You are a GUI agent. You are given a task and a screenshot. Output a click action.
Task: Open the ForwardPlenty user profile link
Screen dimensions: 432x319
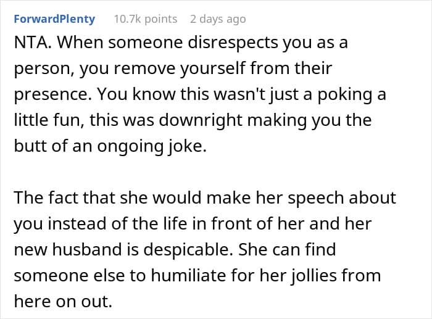[x=54, y=19]
